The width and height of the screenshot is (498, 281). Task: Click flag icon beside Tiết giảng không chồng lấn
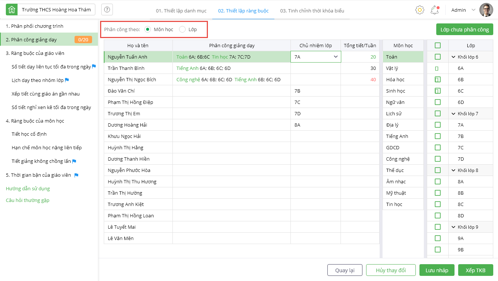pyautogui.click(x=74, y=161)
